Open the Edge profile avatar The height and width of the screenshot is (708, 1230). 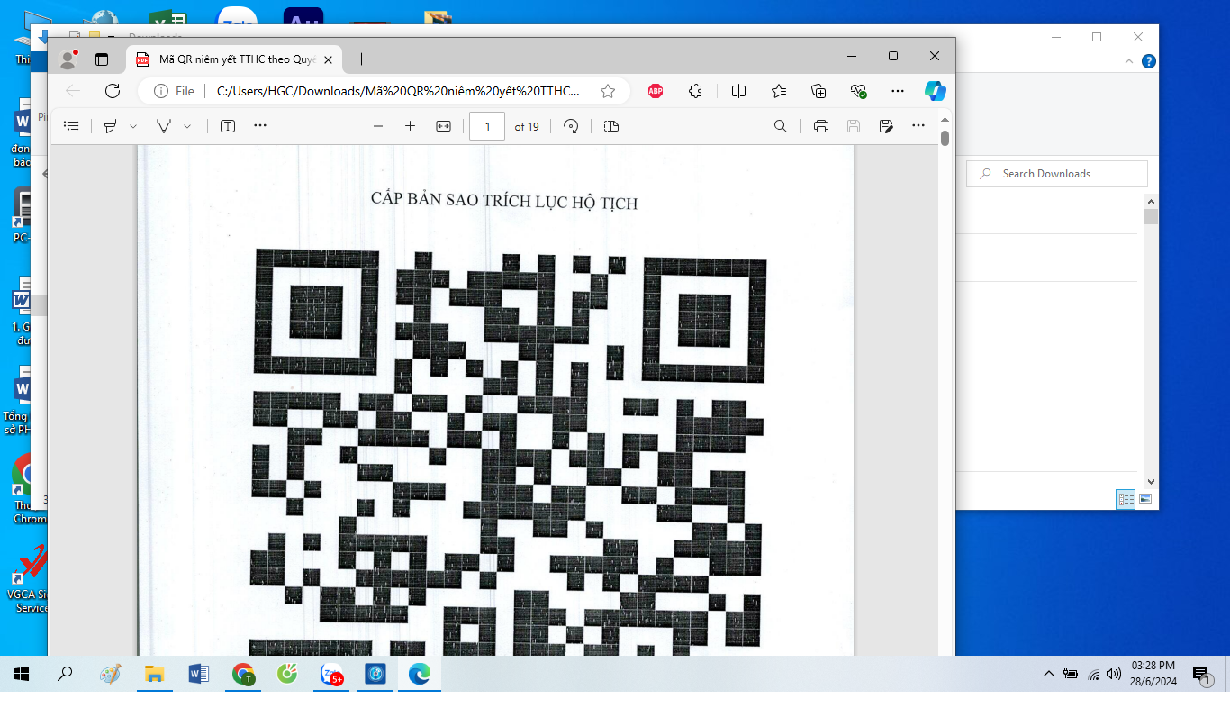[68, 59]
